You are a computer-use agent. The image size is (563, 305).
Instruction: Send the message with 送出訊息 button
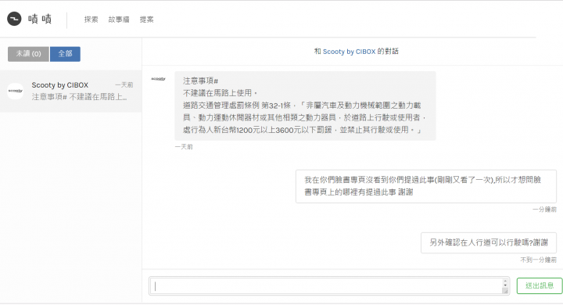pyautogui.click(x=540, y=285)
